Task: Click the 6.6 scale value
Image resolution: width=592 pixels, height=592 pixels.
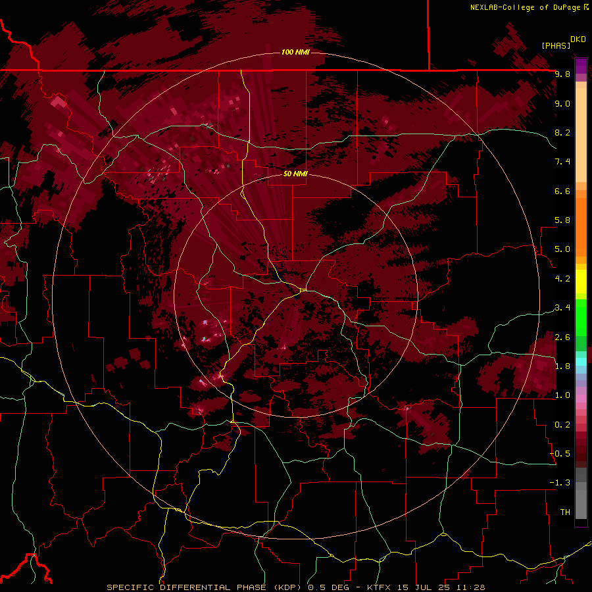Action: pyautogui.click(x=562, y=191)
